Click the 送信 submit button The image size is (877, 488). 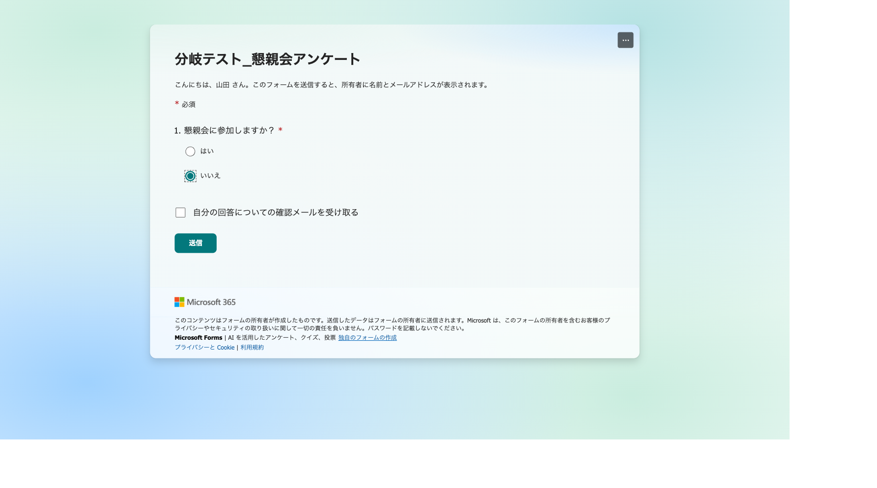click(196, 243)
